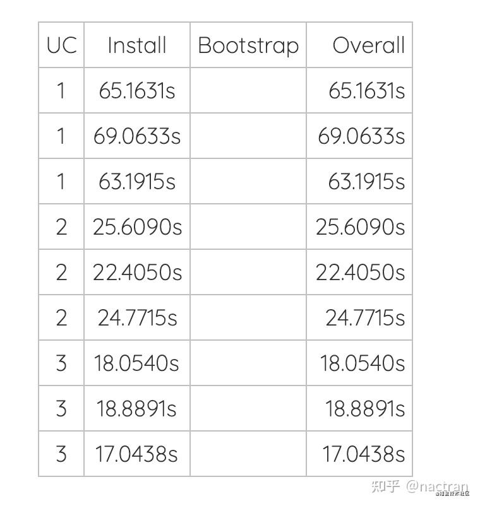Select the Overall value 17.0438s

(364, 454)
